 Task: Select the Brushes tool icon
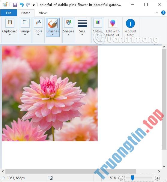[53, 23]
